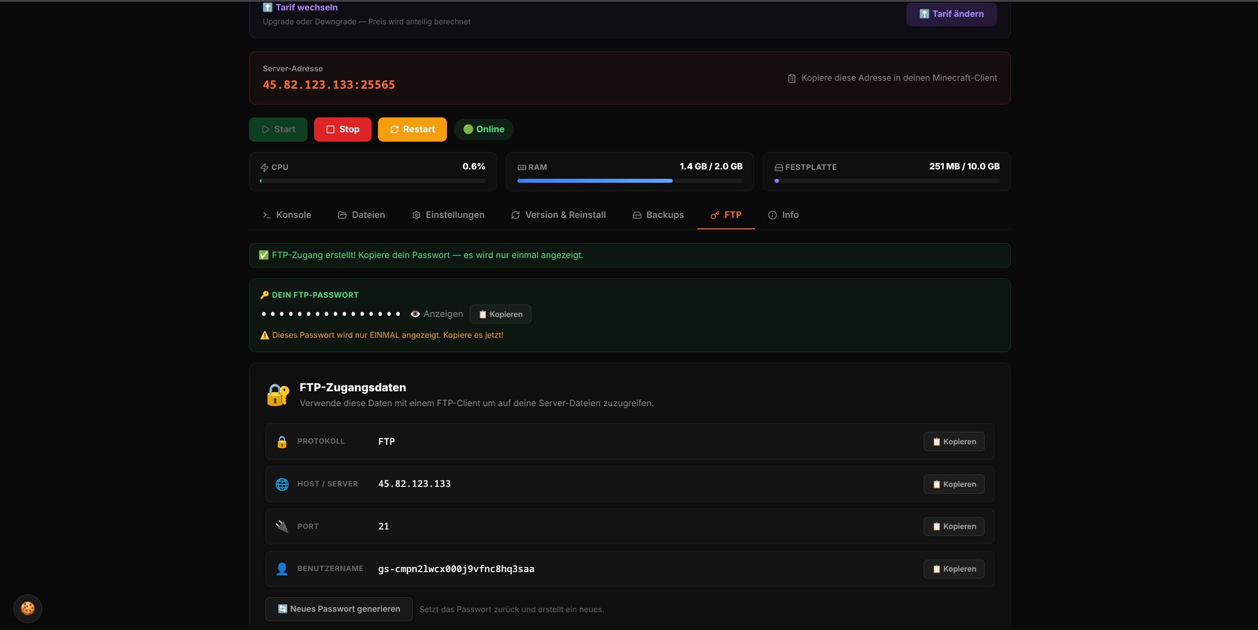Click the FTP protocol value

point(386,441)
